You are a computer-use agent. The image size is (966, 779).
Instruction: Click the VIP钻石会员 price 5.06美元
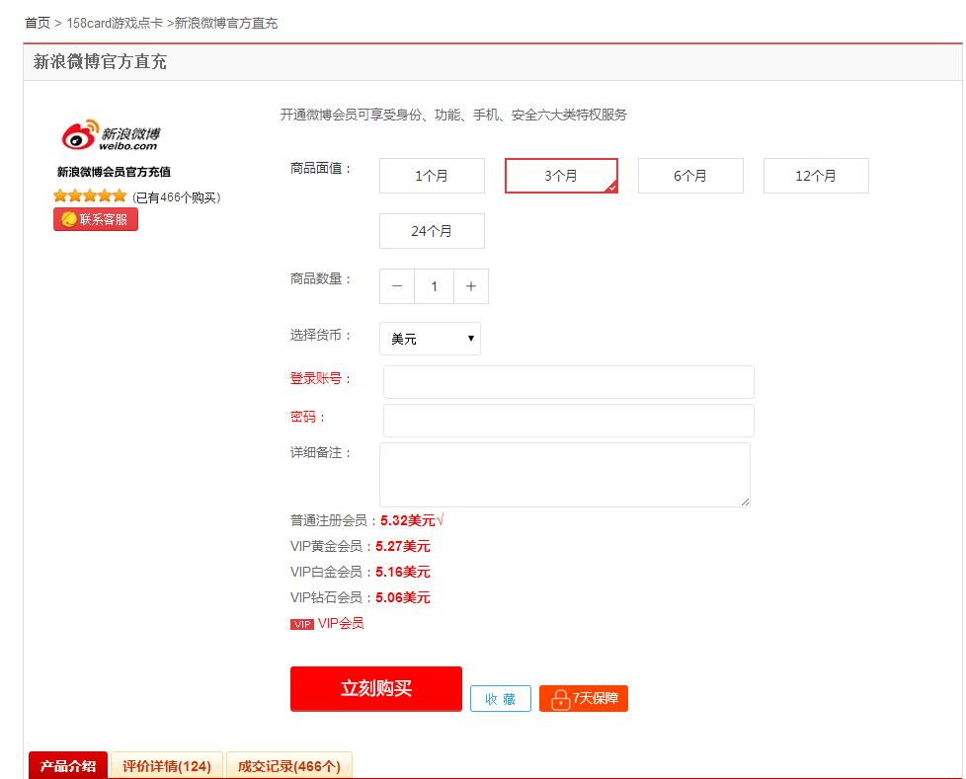coord(403,597)
